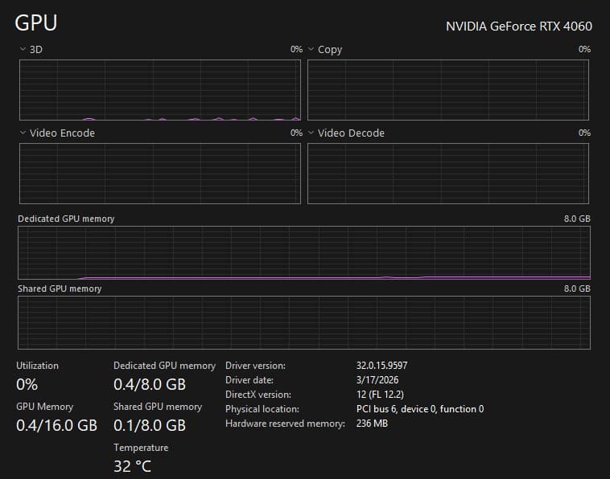The width and height of the screenshot is (610, 479).
Task: Click the Dedicated GPU memory graph title
Action: 66,219
